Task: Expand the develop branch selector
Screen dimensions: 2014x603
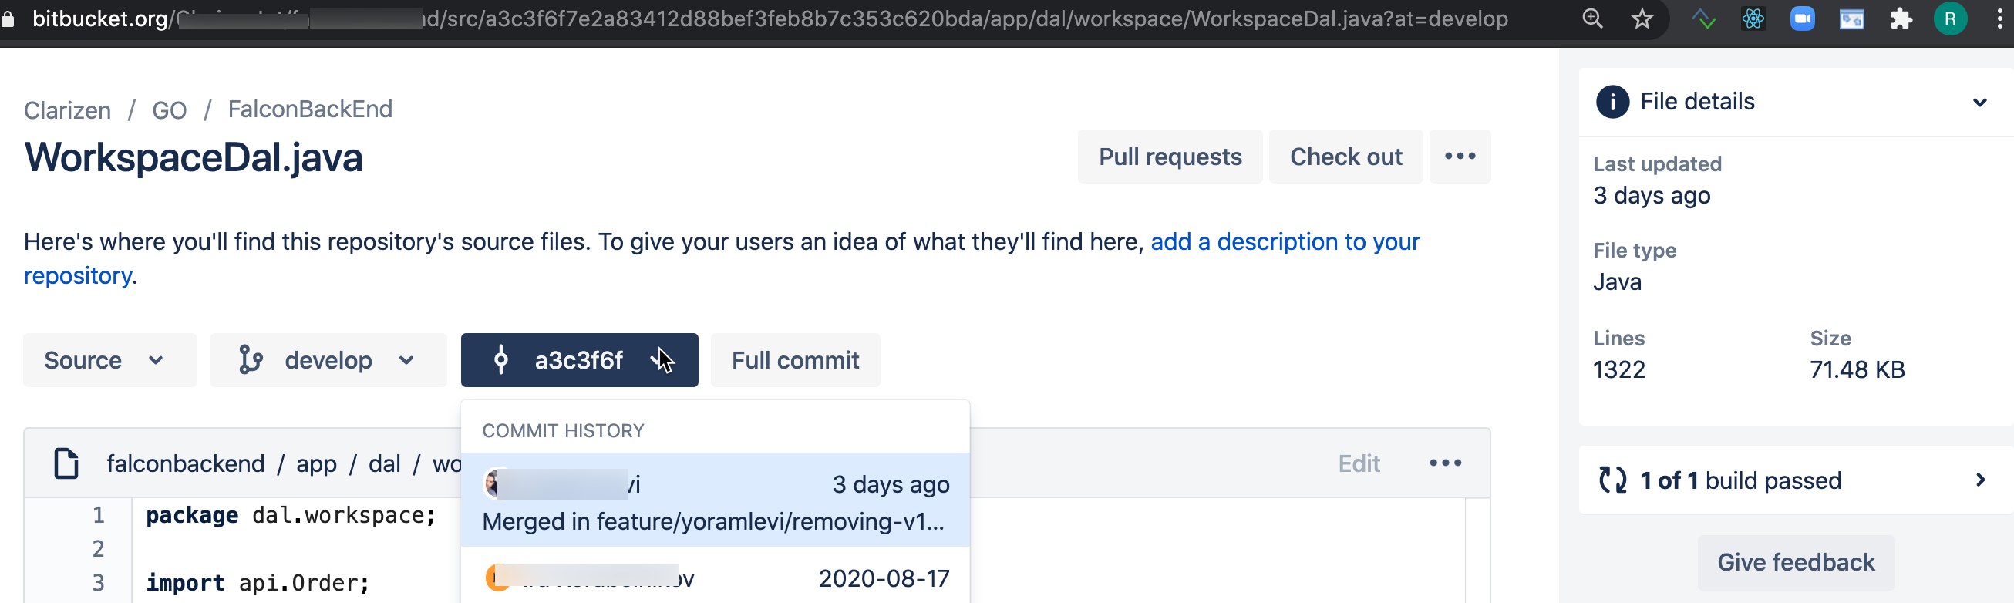Action: point(328,360)
